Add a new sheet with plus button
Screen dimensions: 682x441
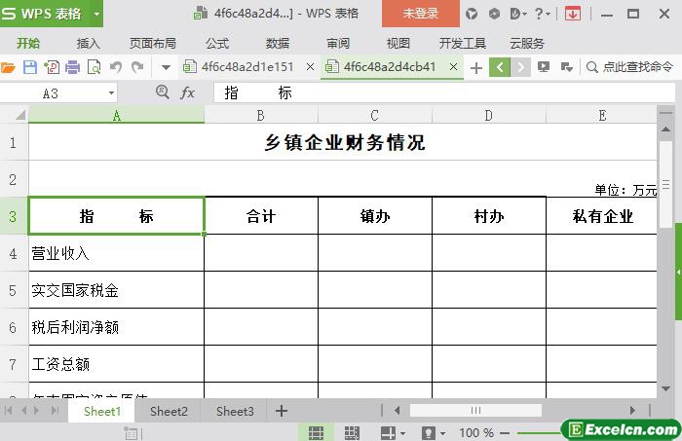click(282, 411)
